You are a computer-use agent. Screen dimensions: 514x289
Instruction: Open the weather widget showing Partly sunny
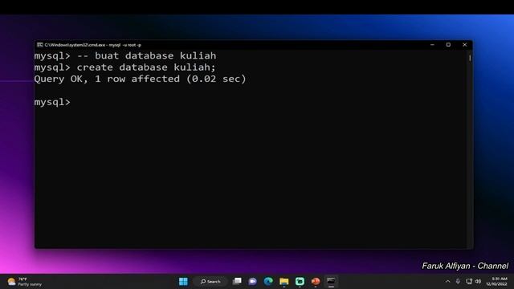(25, 282)
